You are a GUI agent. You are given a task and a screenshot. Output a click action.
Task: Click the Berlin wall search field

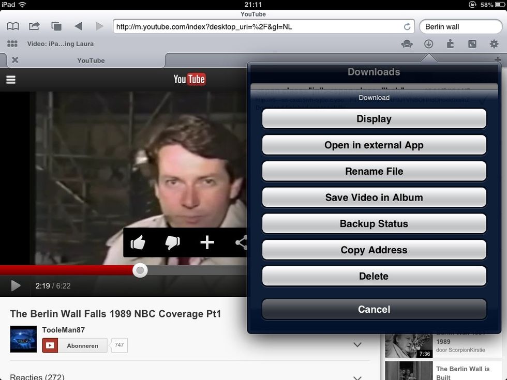[x=460, y=26]
